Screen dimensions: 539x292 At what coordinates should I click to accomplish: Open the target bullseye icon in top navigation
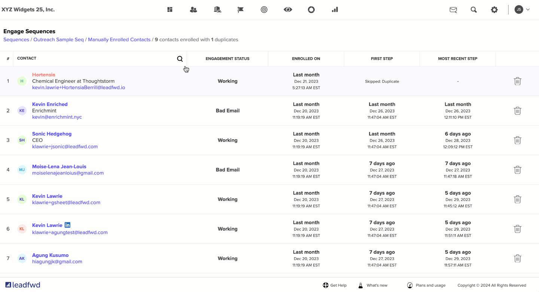point(264,10)
